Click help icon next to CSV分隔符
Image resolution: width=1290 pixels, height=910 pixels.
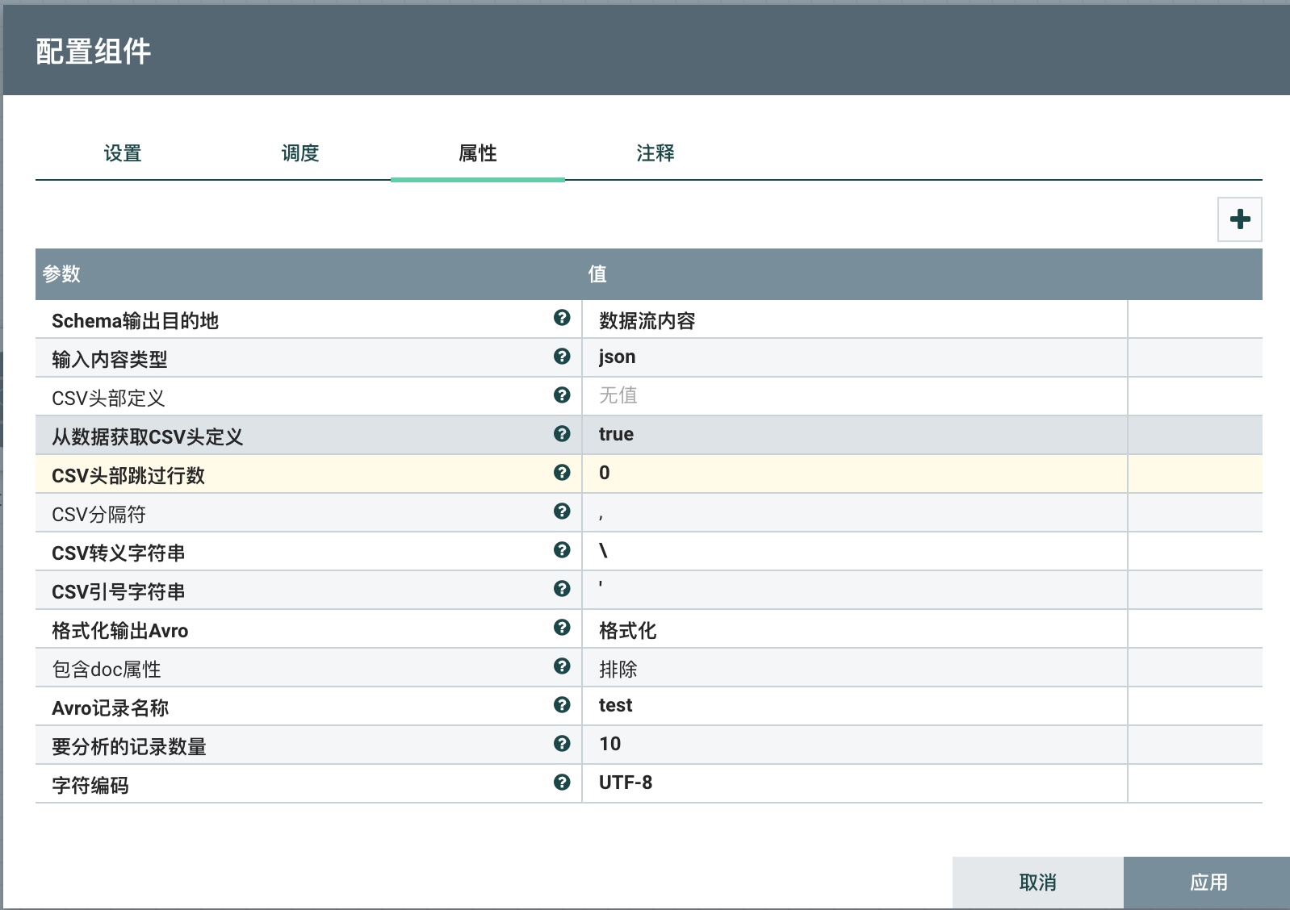pos(562,511)
